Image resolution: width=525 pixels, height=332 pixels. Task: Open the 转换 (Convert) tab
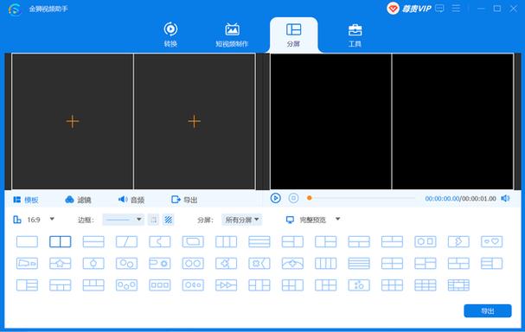[x=170, y=35]
